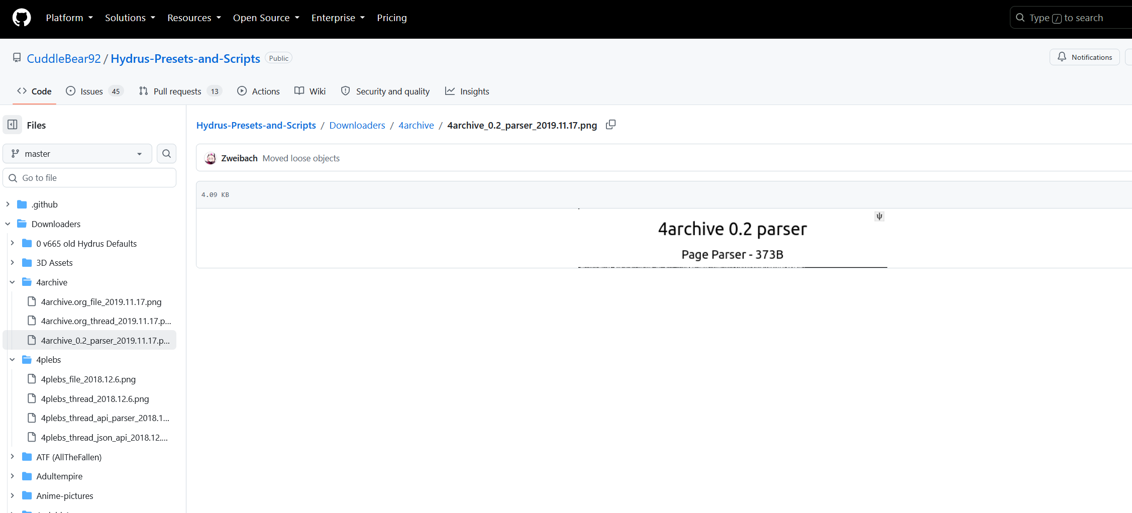Click the repository icon beside CuddleBear92
The height and width of the screenshot is (513, 1132).
[17, 58]
